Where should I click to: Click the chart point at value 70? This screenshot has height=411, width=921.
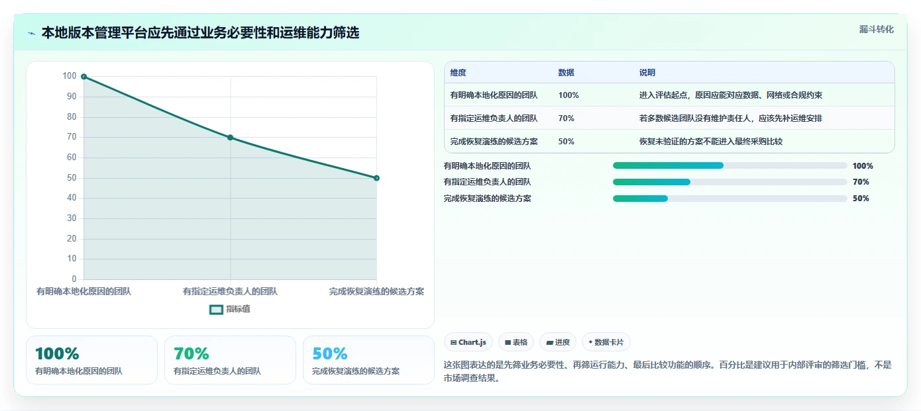coord(230,138)
